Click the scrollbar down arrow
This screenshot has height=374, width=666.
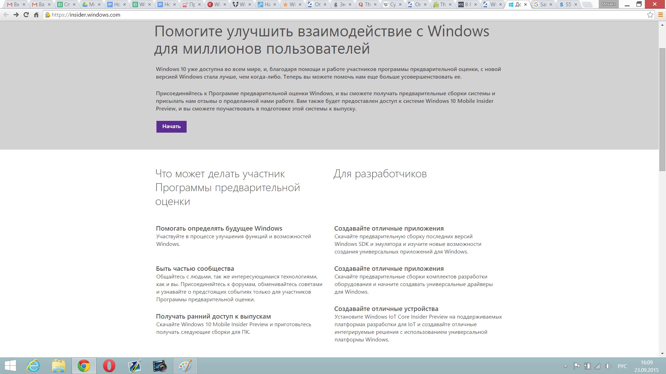662,354
